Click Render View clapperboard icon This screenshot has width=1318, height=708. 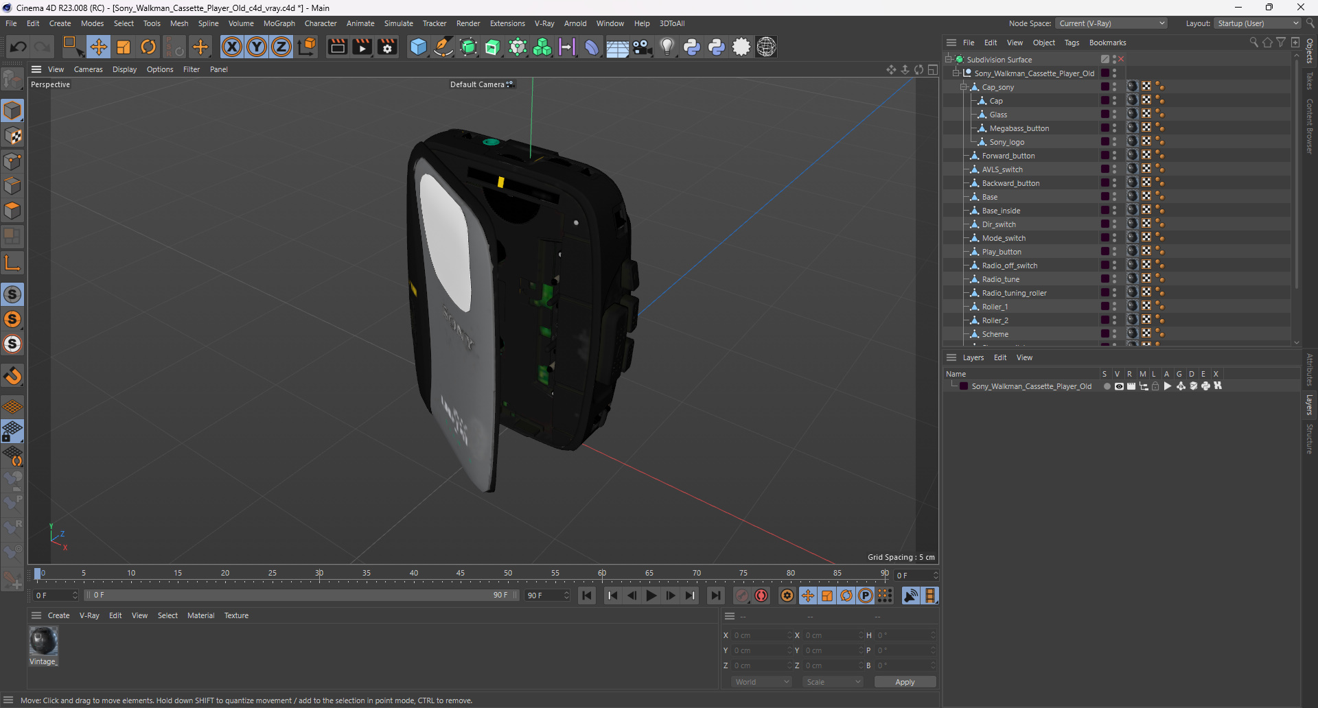tap(337, 47)
